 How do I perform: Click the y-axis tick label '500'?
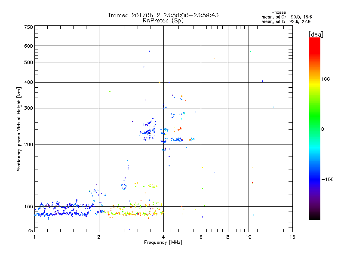pyautogui.click(x=28, y=62)
